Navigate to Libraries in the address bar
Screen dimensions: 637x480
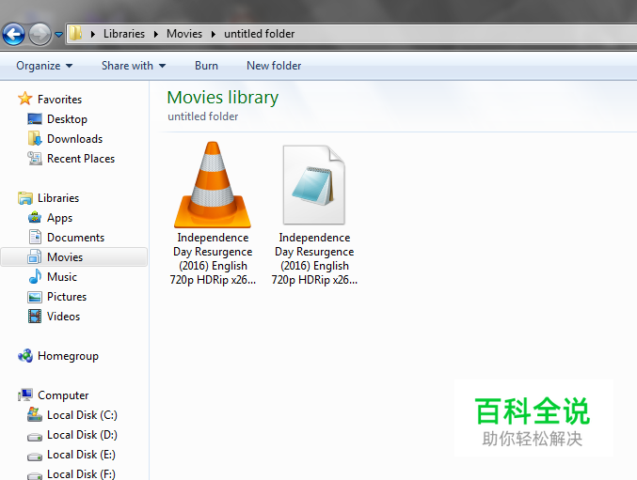click(x=124, y=34)
